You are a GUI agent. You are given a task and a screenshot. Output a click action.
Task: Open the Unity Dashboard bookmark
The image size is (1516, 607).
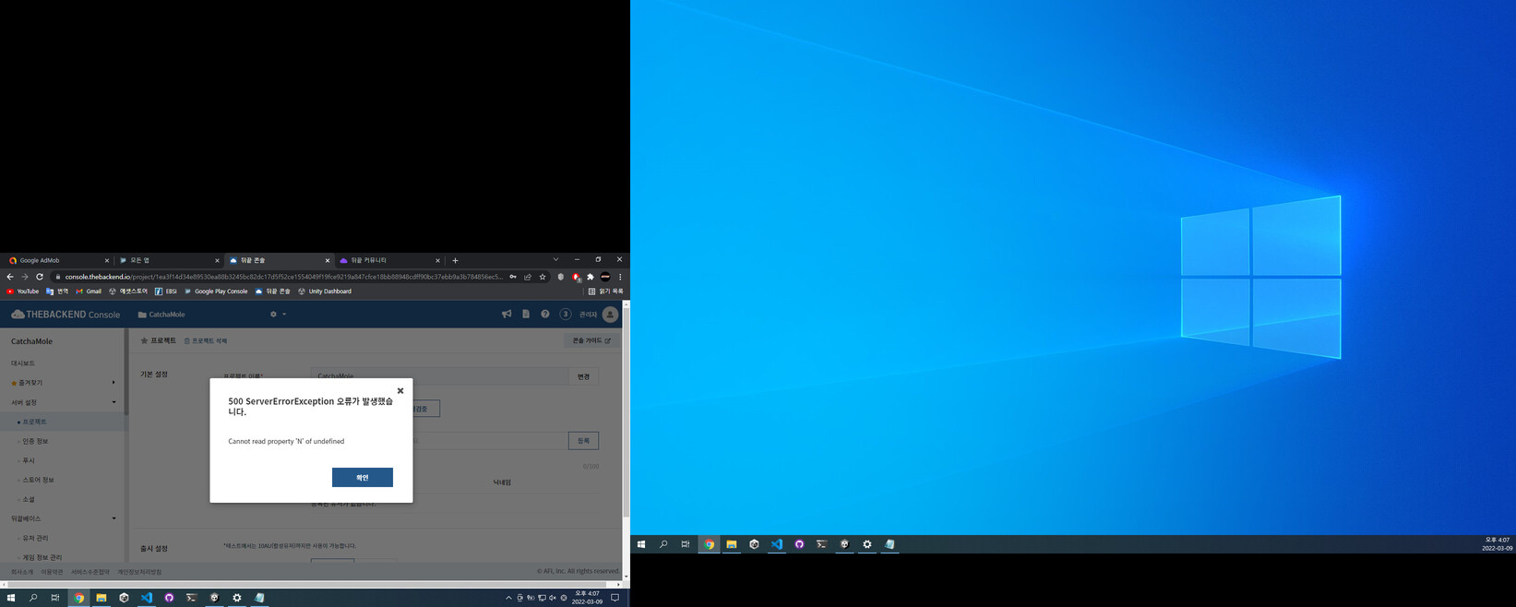tap(325, 292)
